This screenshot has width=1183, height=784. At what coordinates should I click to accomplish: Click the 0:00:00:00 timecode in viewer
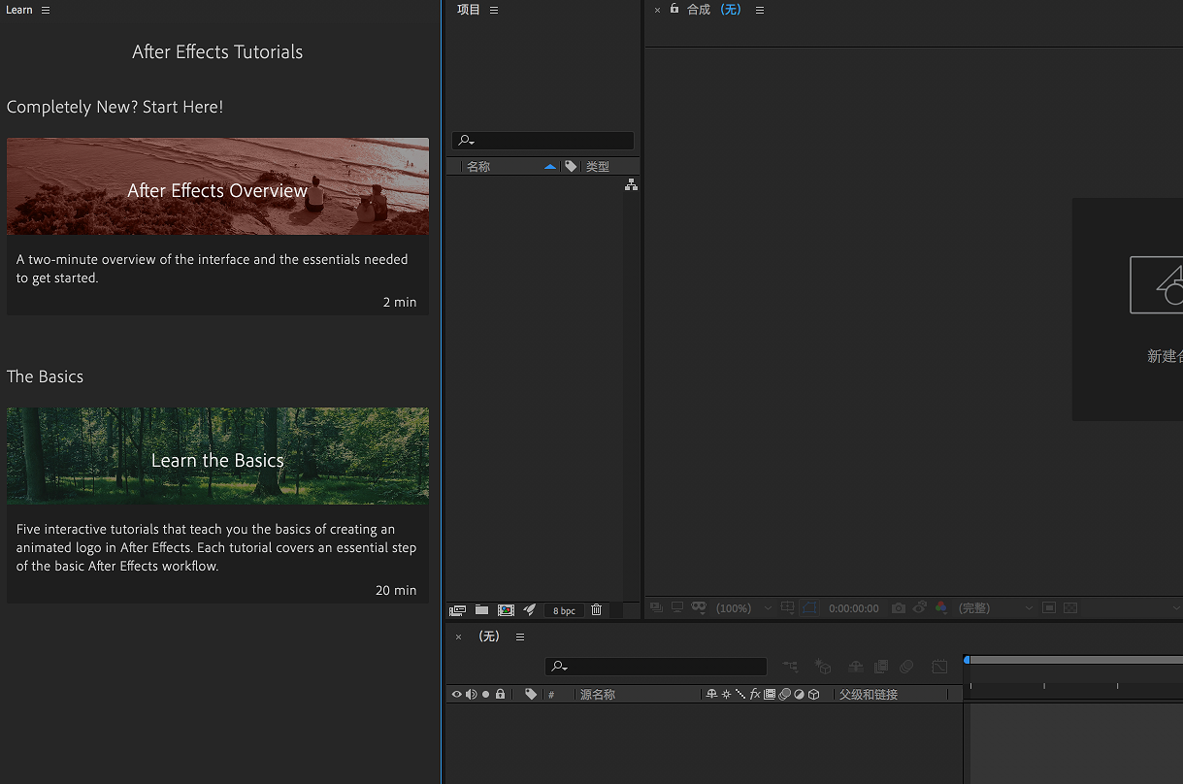pyautogui.click(x=854, y=608)
